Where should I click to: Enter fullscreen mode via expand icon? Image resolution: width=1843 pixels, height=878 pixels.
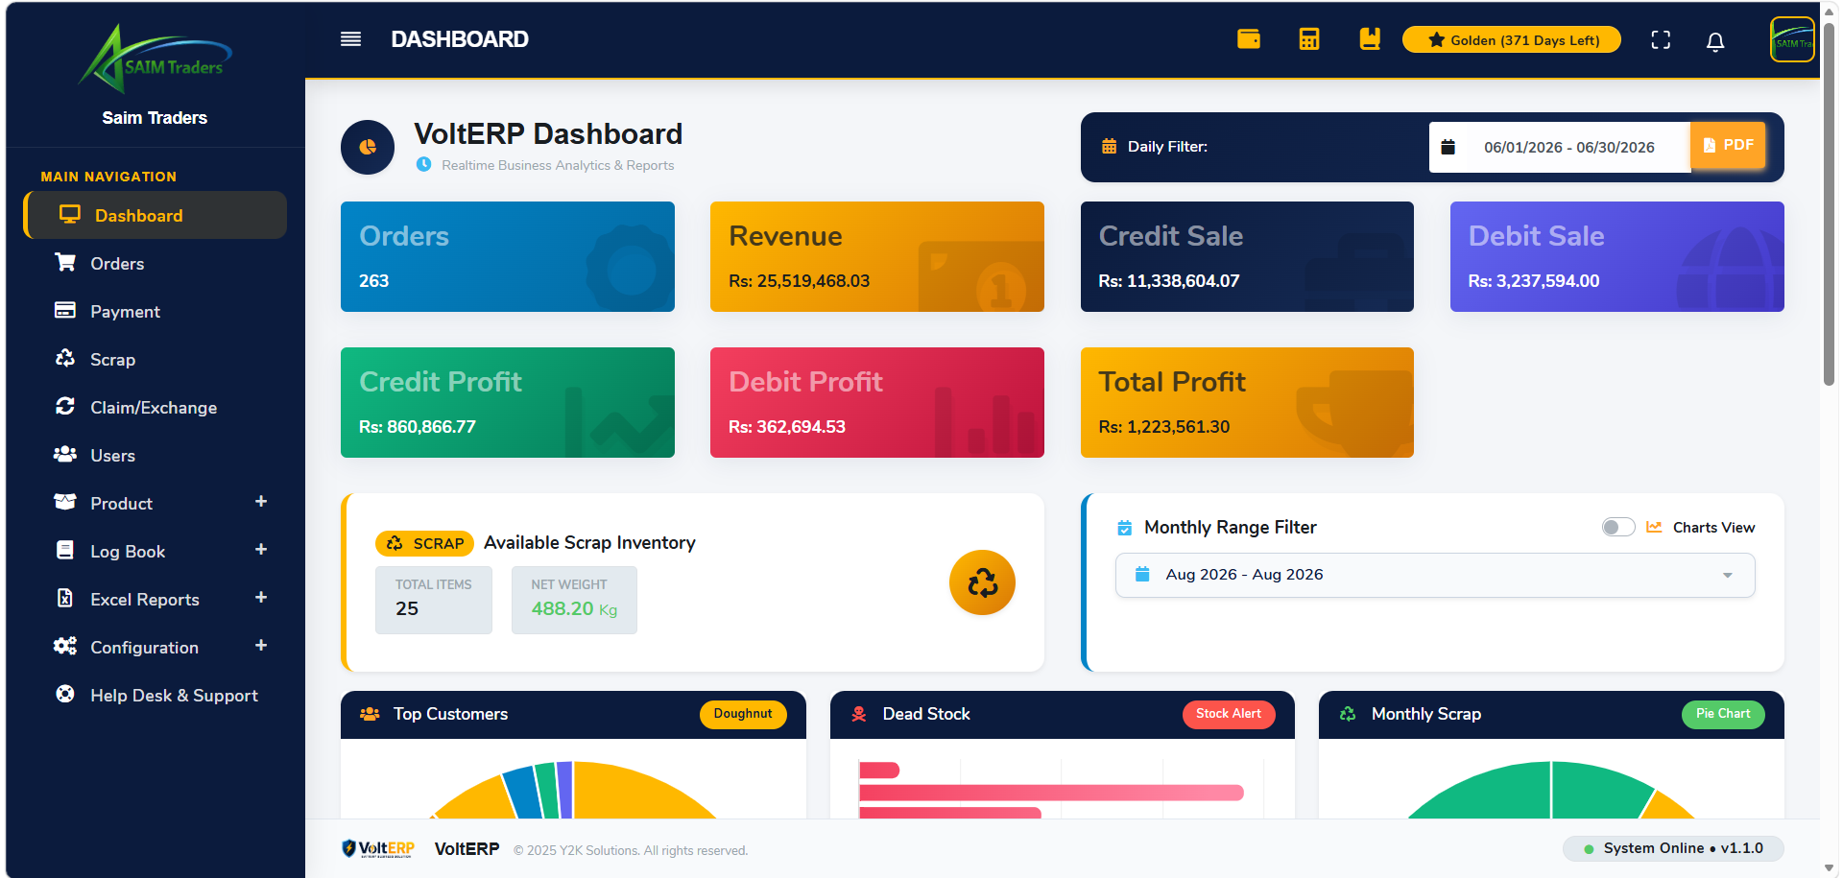point(1661,40)
